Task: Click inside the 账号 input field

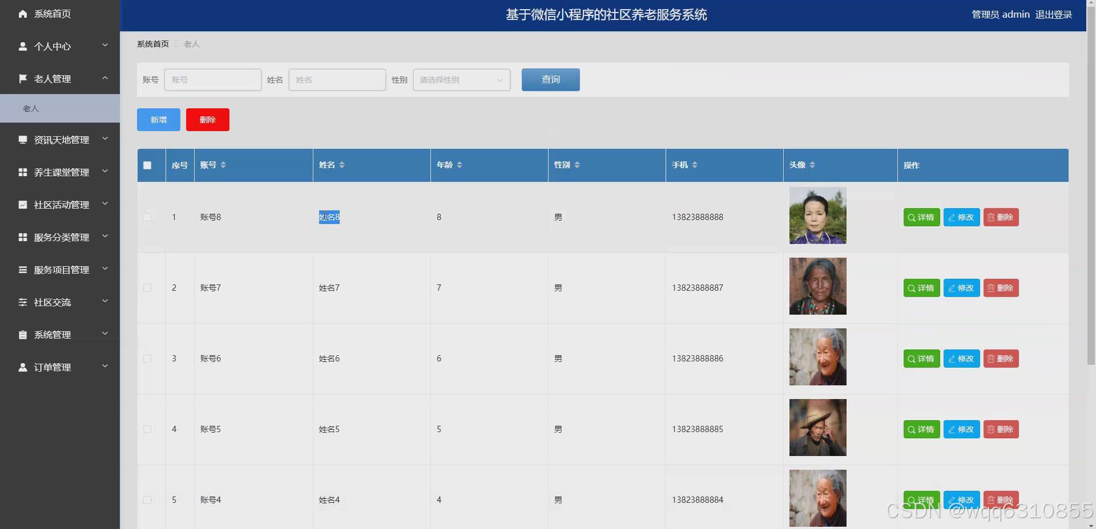Action: pos(212,80)
